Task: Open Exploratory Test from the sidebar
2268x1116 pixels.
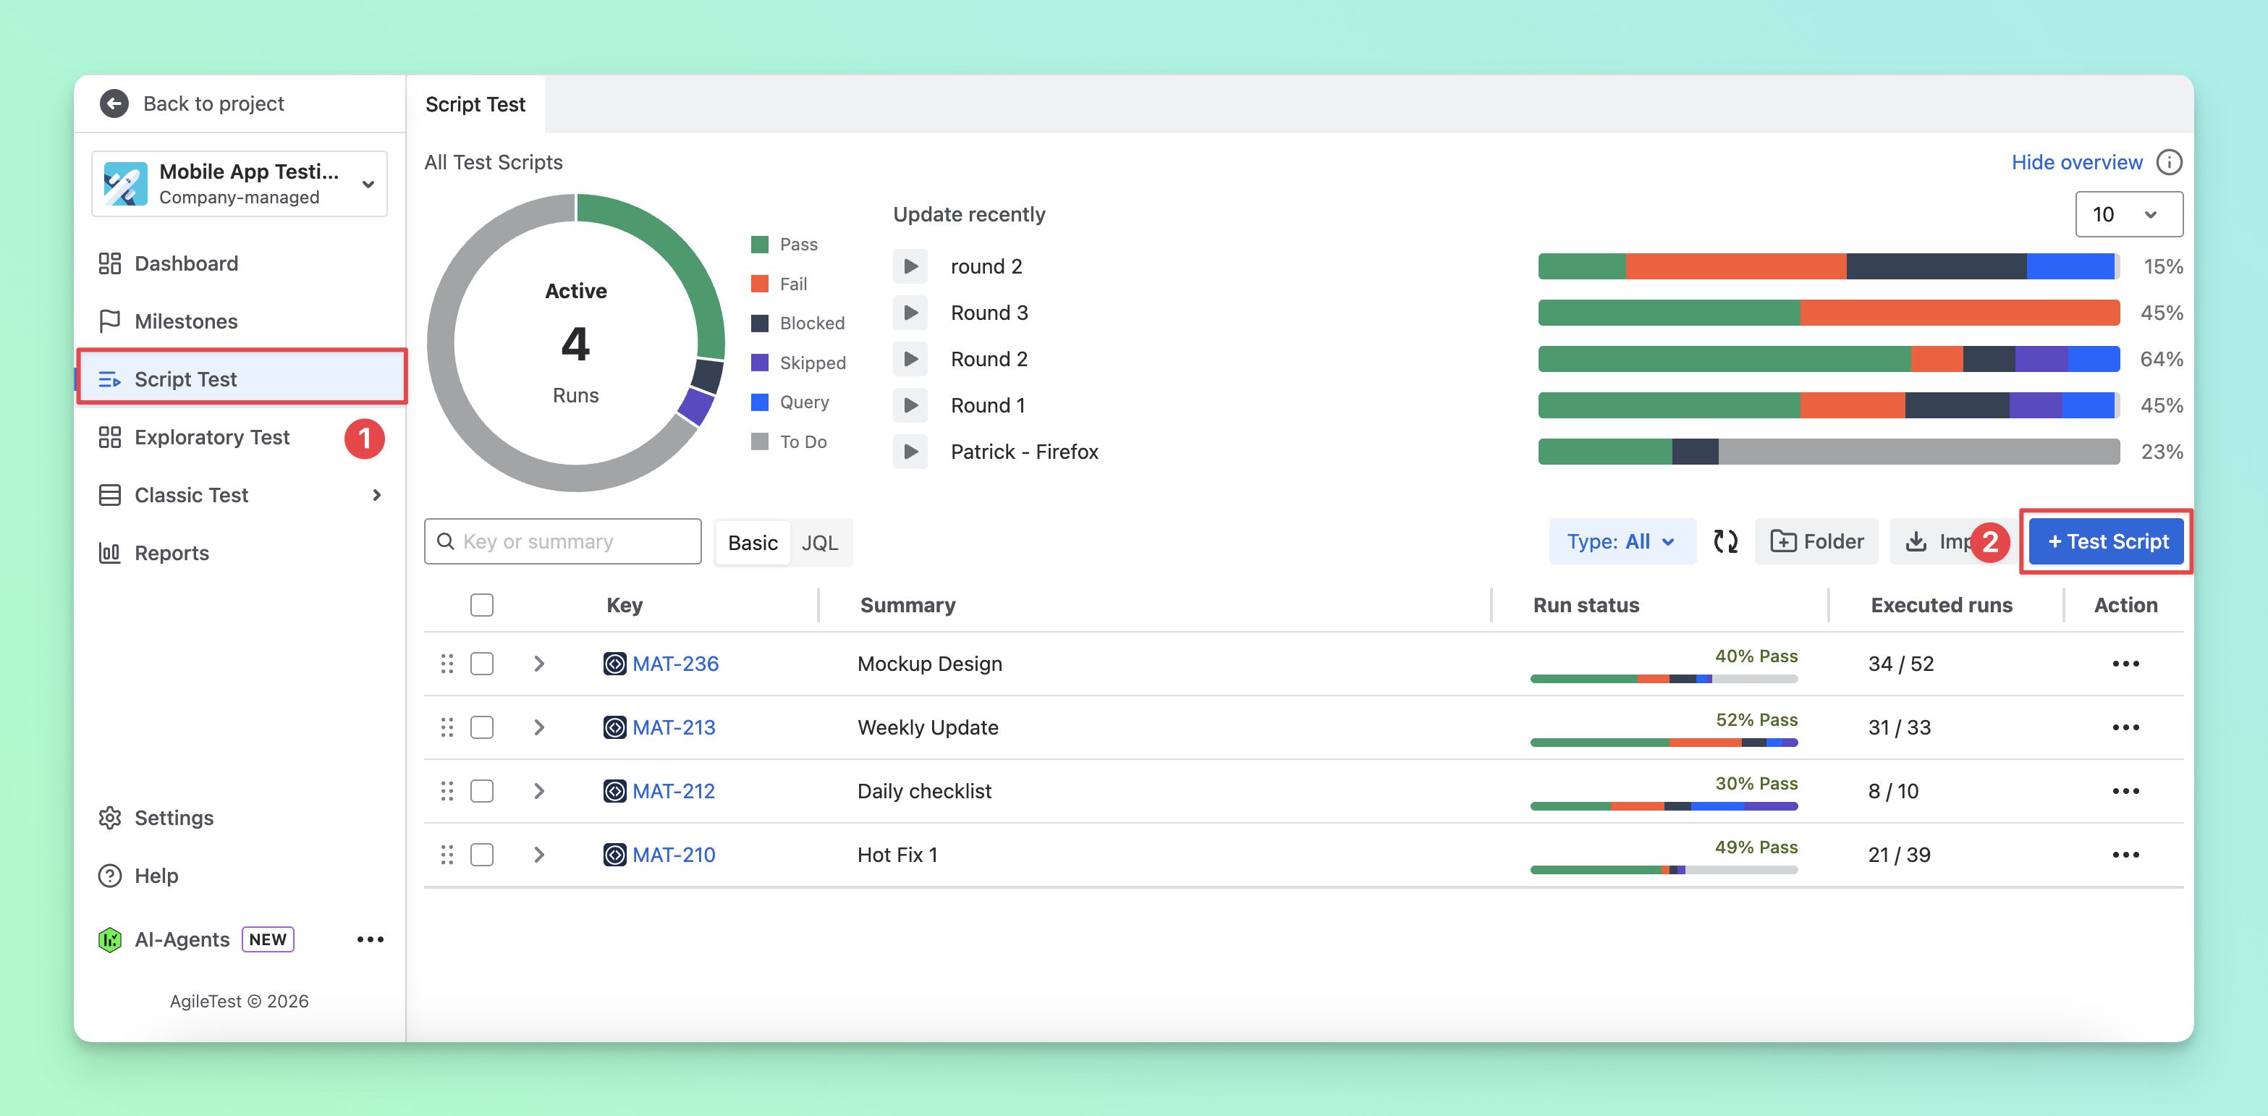Action: pos(211,437)
